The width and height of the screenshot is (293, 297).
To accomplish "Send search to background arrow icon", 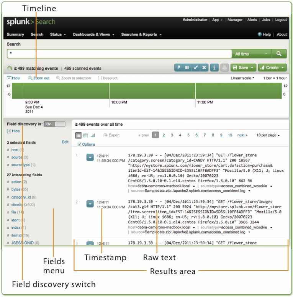I will pos(178,68).
